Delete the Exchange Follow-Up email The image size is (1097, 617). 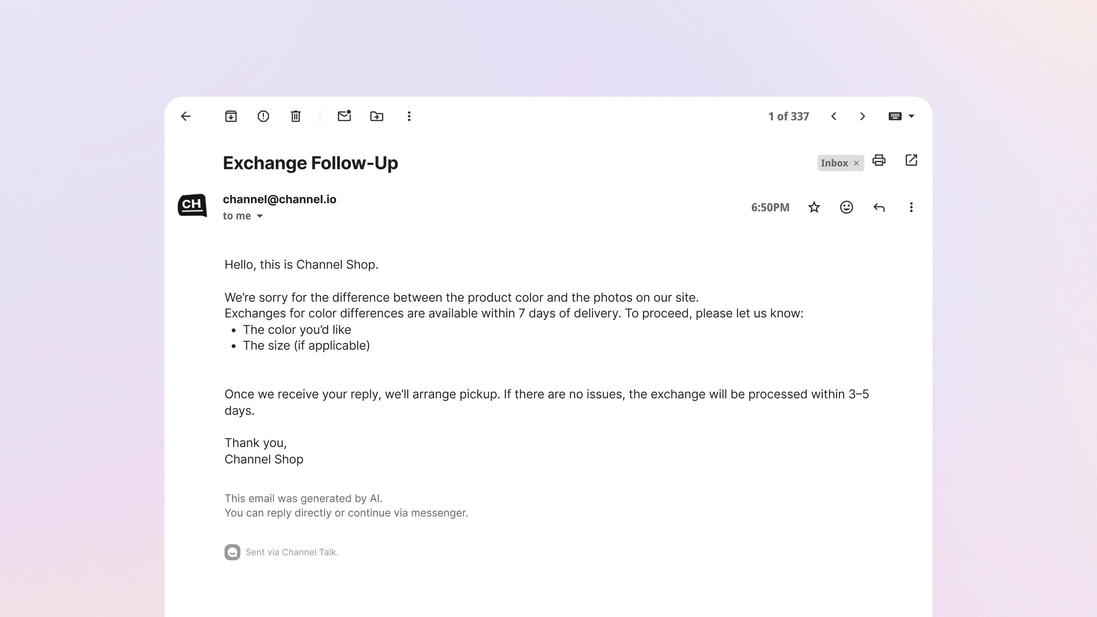[x=296, y=116]
